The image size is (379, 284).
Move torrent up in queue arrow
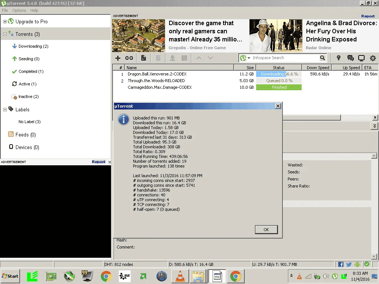[199, 58]
